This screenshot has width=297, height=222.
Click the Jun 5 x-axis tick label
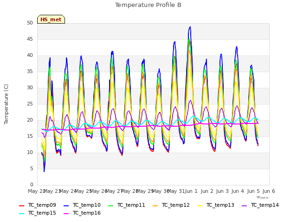click(x=253, y=191)
